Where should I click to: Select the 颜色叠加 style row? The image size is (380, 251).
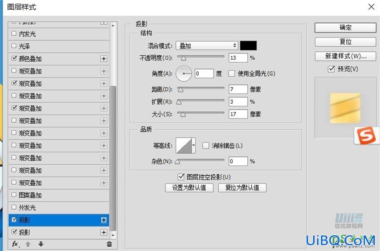[x=59, y=59]
